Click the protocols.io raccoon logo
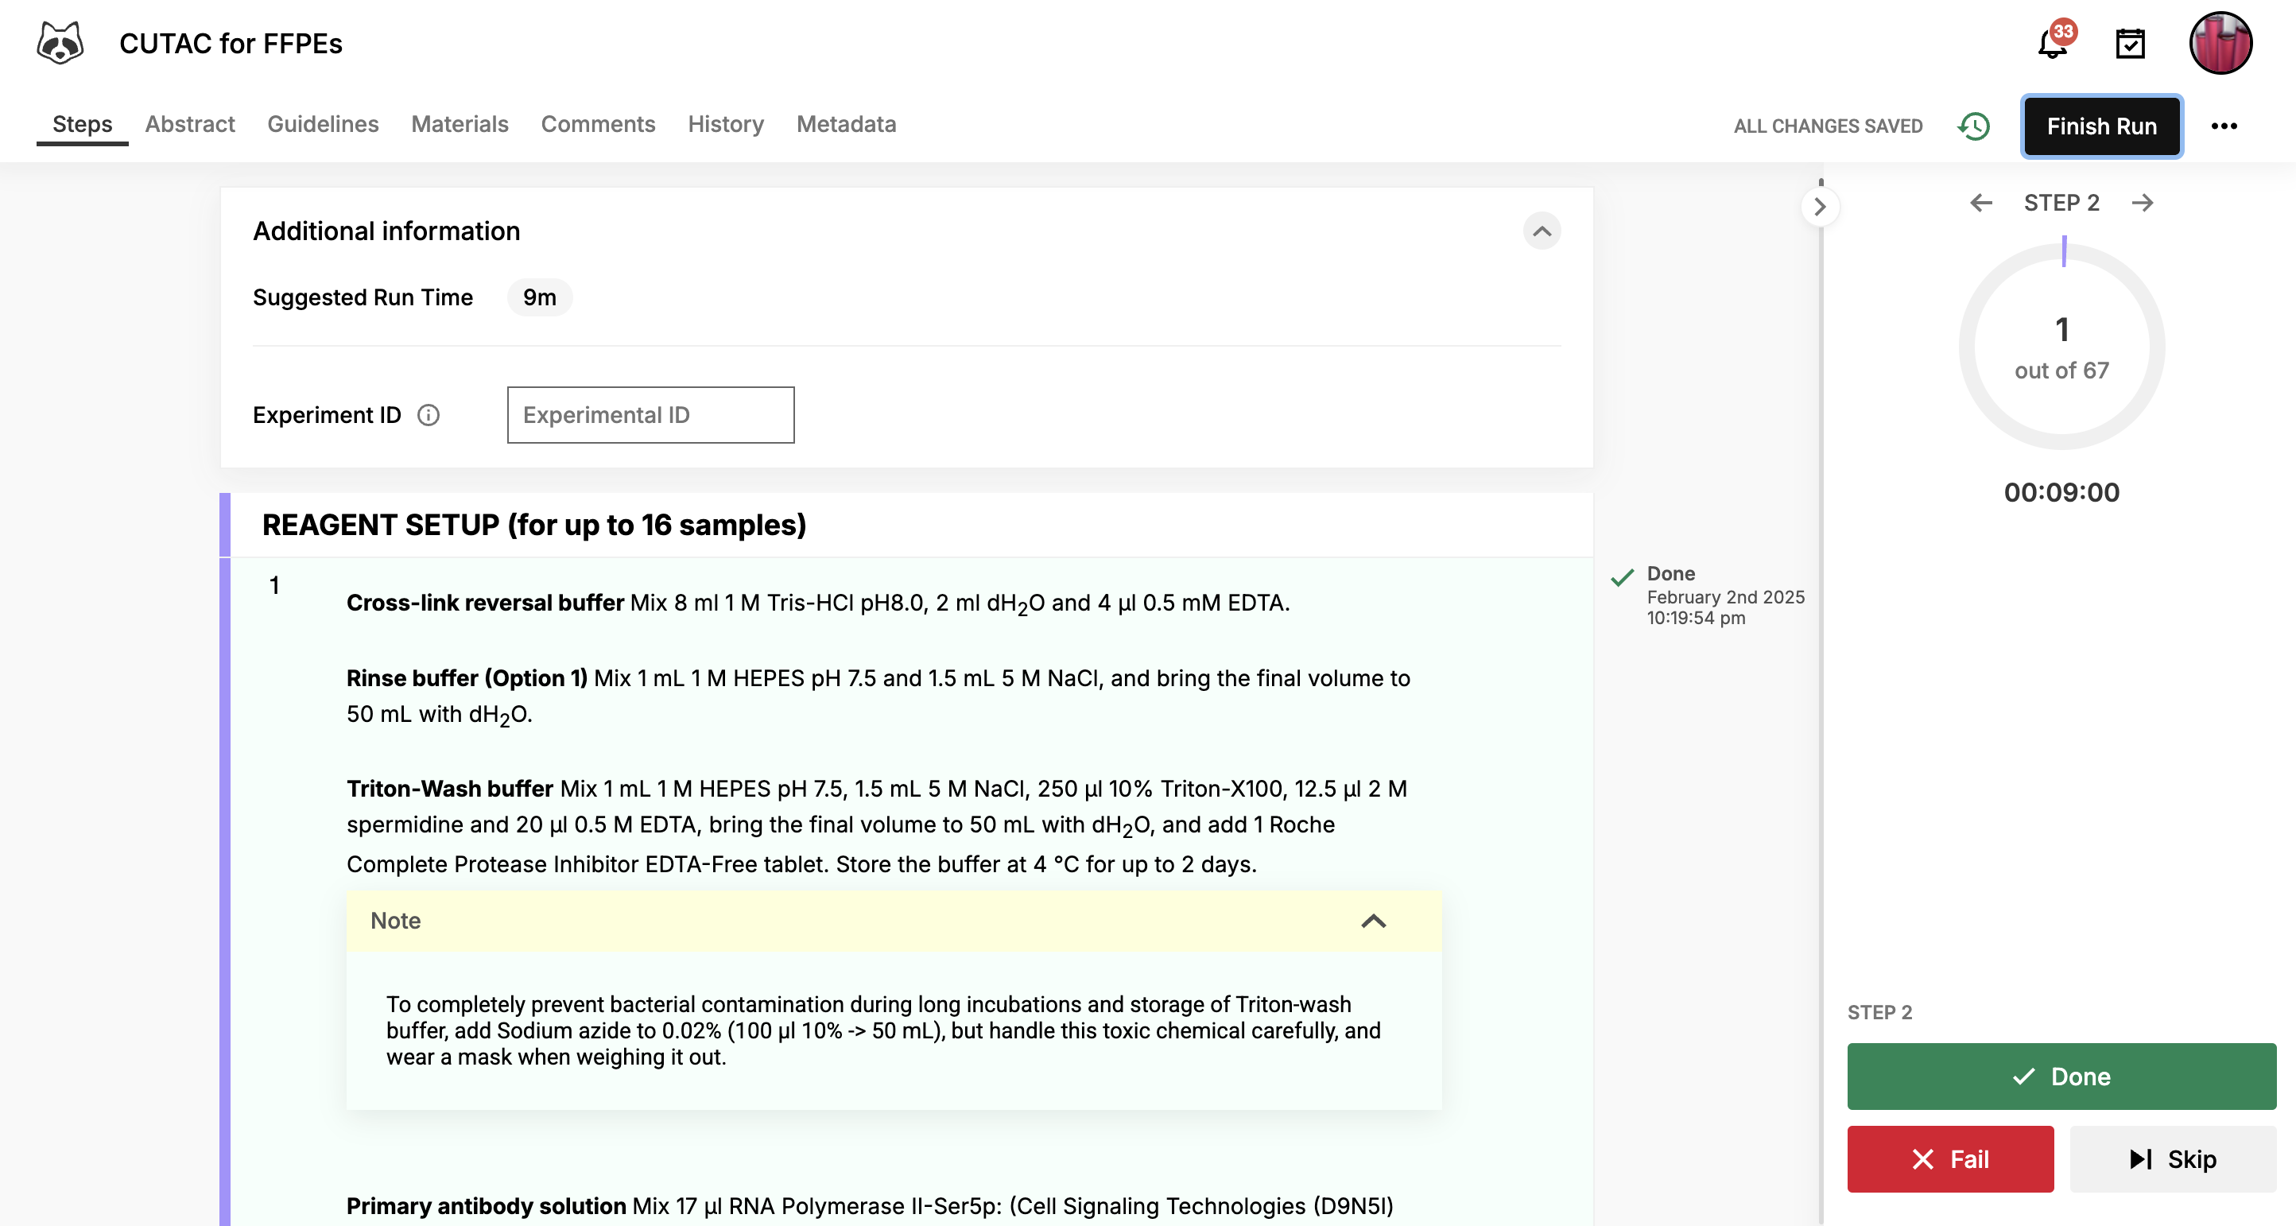Image resolution: width=2296 pixels, height=1226 pixels. pyautogui.click(x=58, y=41)
